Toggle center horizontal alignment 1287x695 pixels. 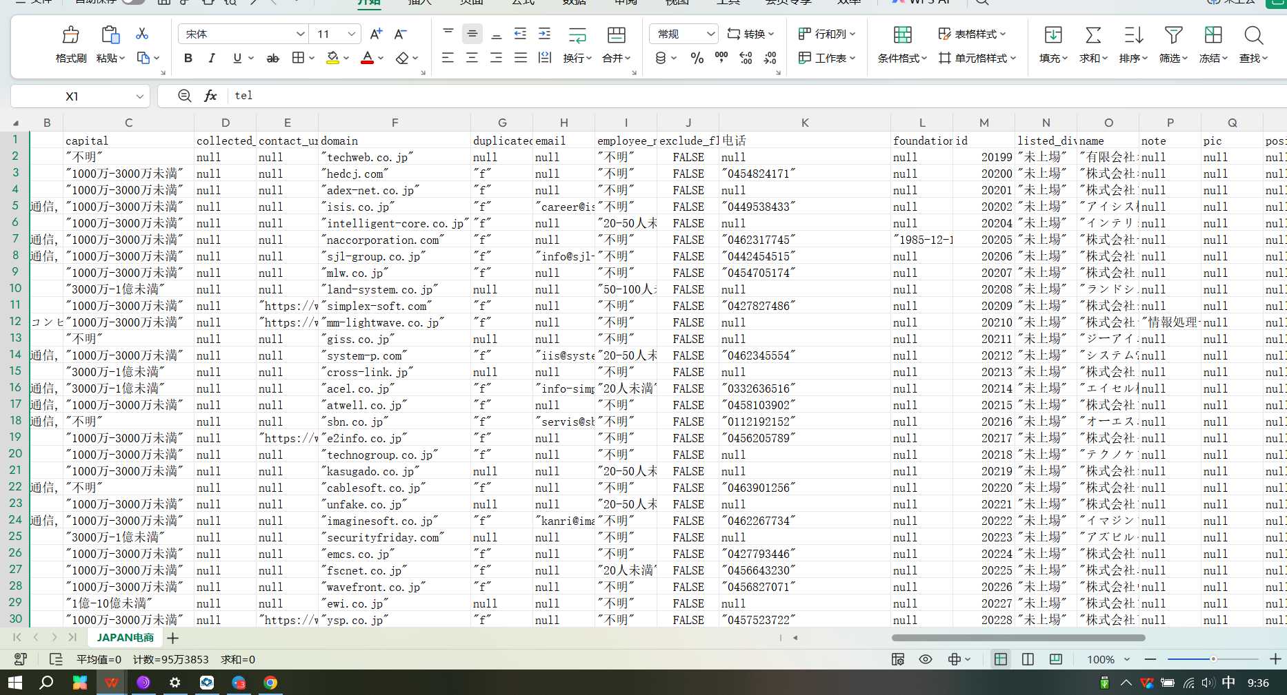click(x=472, y=58)
